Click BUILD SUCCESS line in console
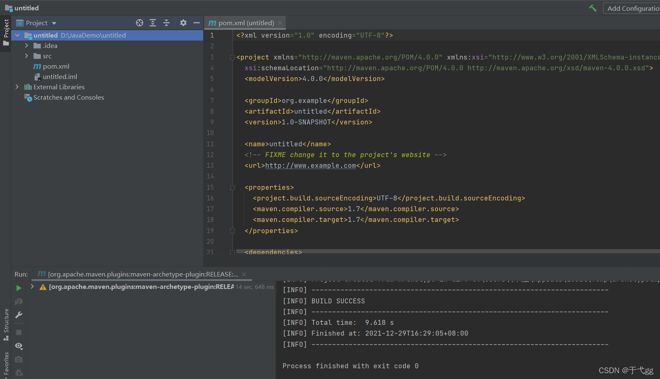660x379 pixels. coord(323,301)
